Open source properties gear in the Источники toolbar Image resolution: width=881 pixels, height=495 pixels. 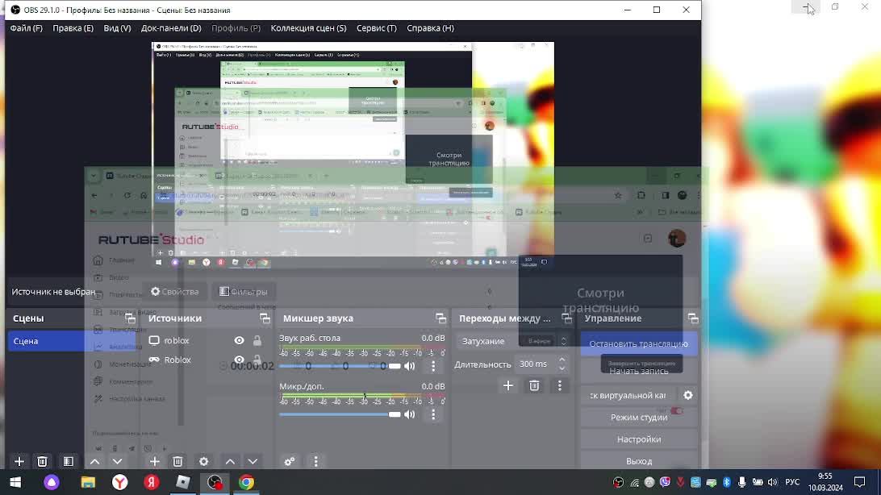pyautogui.click(x=203, y=461)
